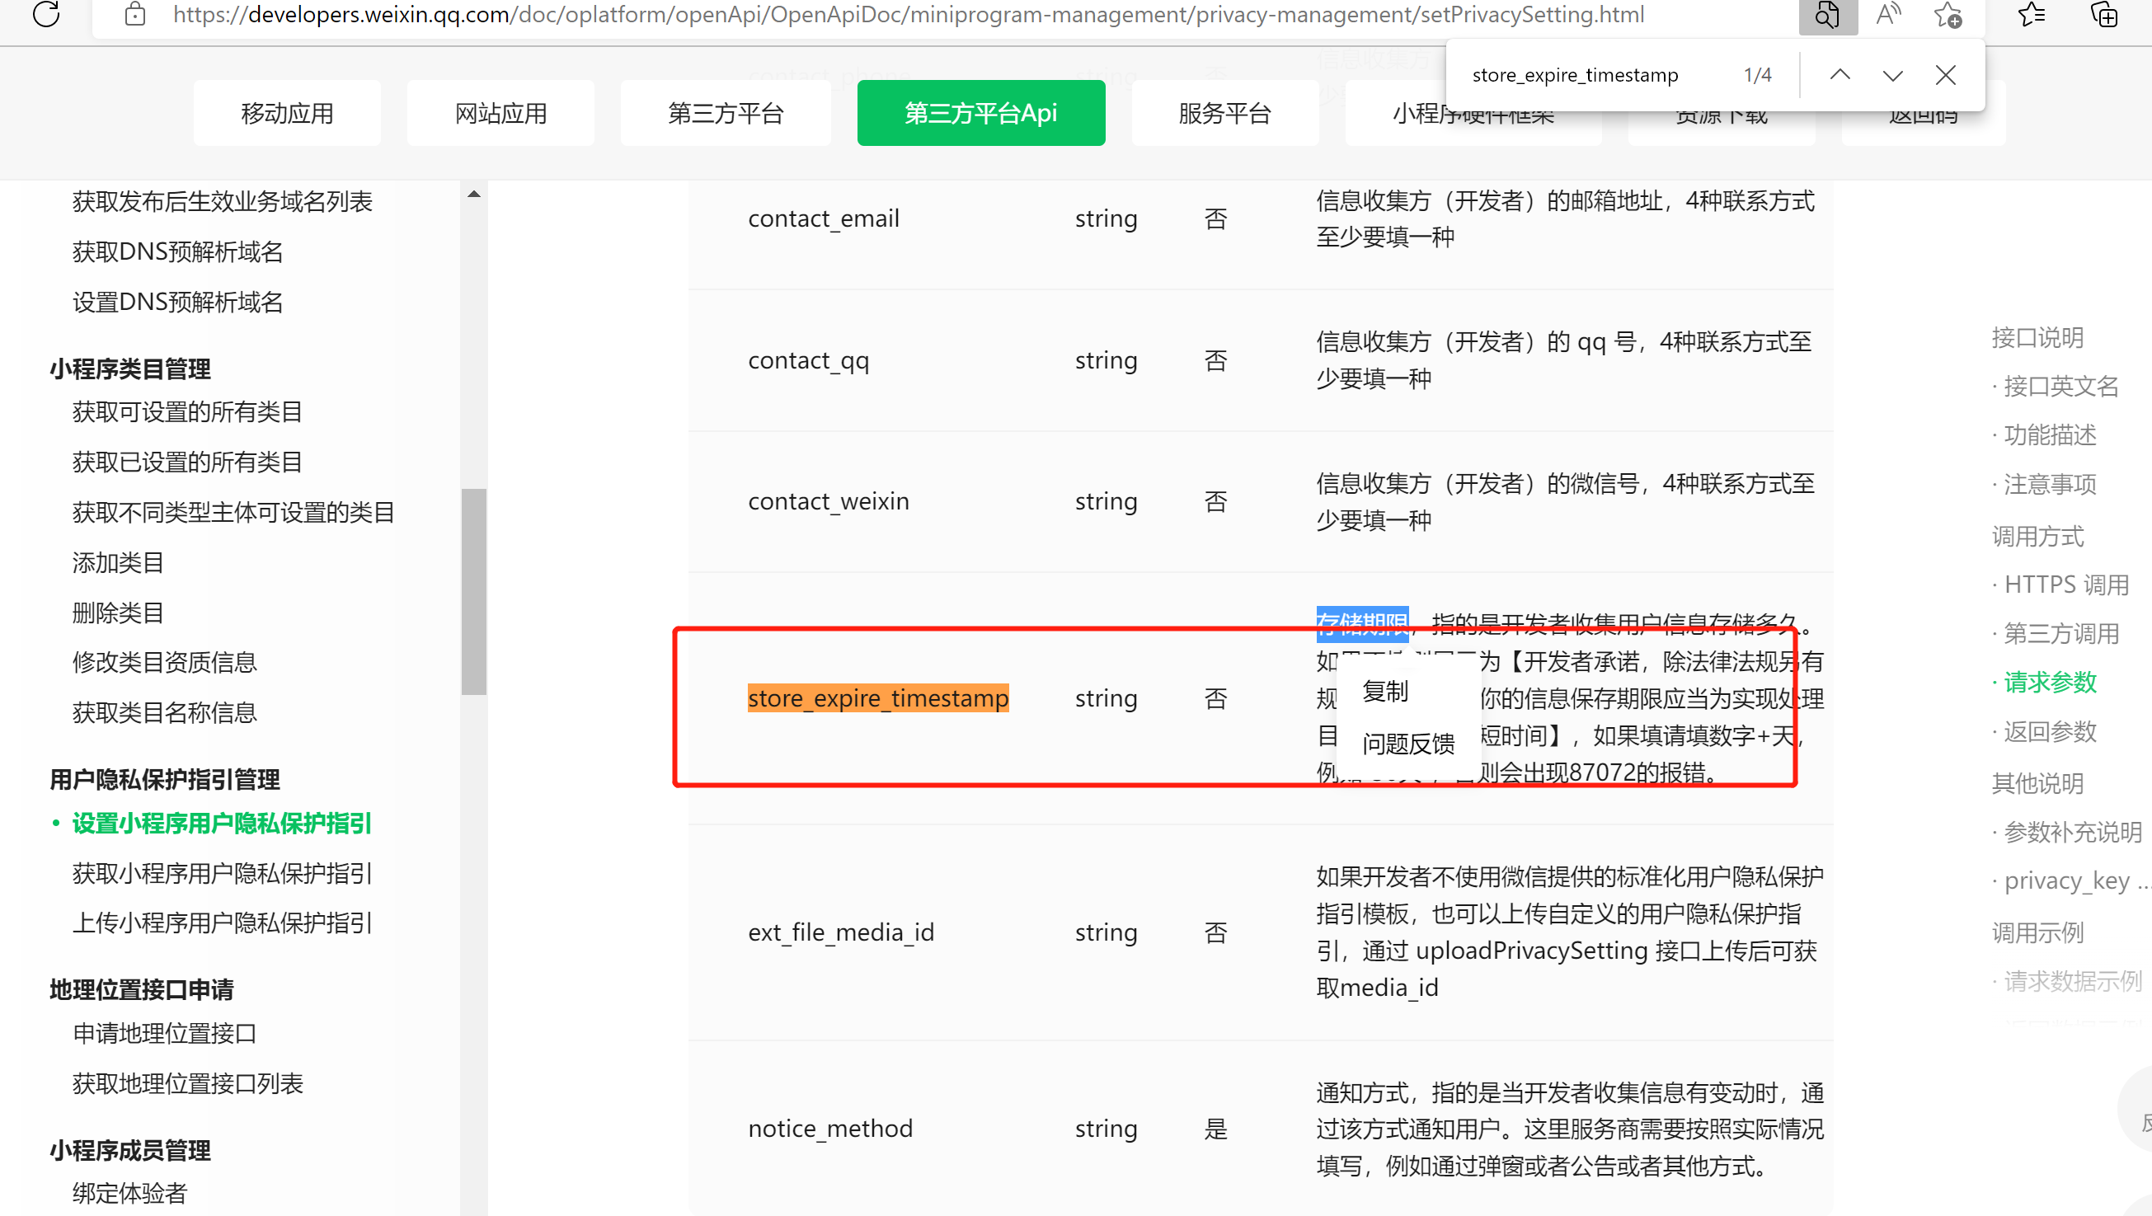2152x1216 pixels.
Task: Switch to the 第三方平台Api tab
Action: (x=980, y=113)
